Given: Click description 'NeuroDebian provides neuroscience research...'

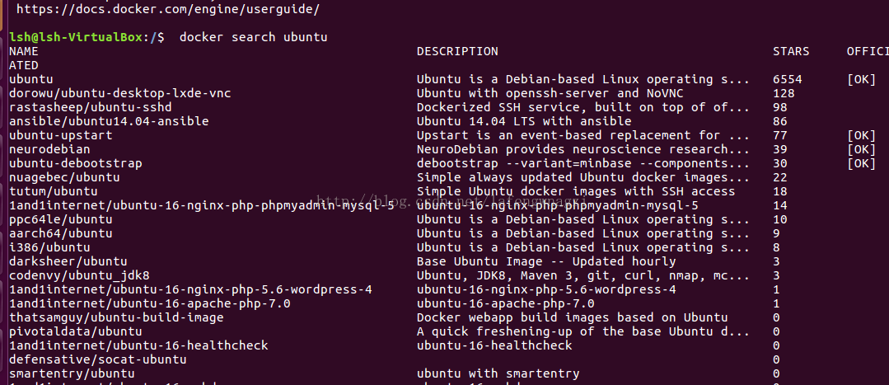Looking at the screenshot, I should point(583,150).
